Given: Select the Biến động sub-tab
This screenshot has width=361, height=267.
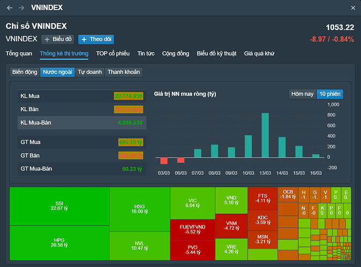Looking at the screenshot, I should pyautogui.click(x=25, y=72).
